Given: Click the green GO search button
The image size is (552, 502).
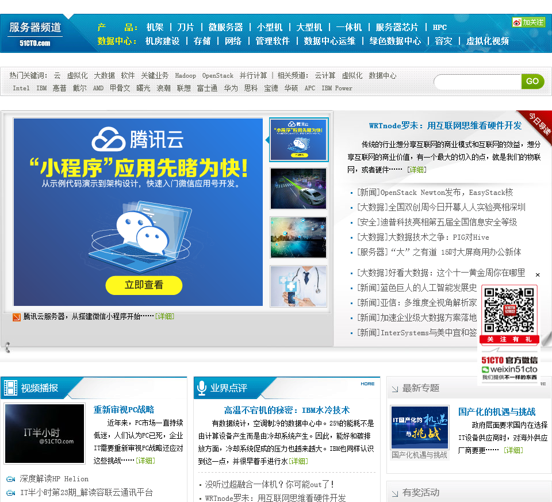Looking at the screenshot, I should point(532,81).
